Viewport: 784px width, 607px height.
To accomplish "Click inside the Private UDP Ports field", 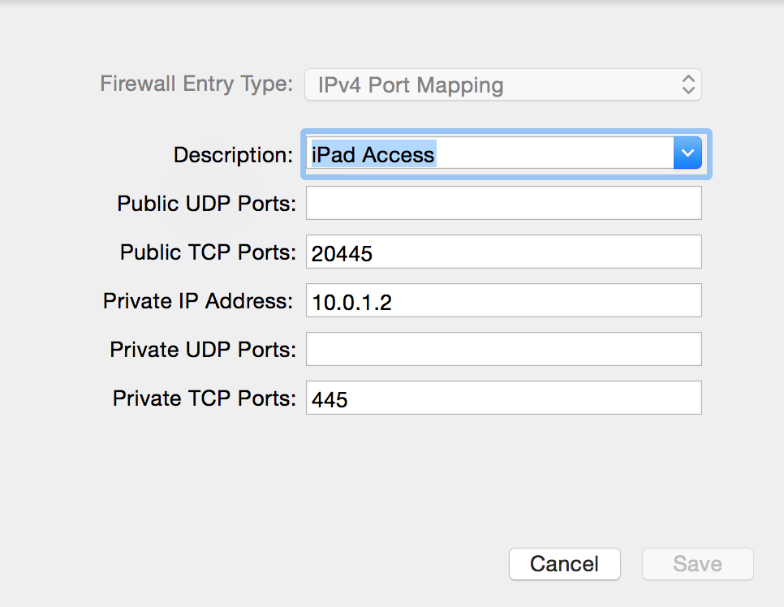I will click(x=503, y=349).
